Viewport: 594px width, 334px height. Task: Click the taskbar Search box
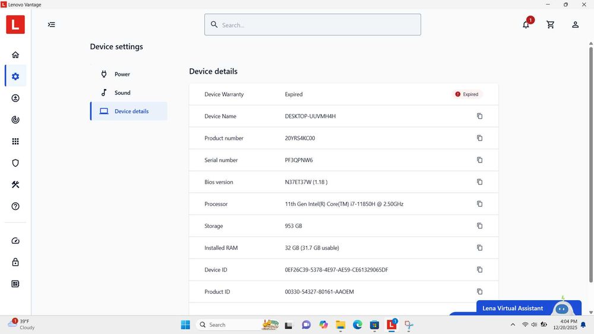238,325
